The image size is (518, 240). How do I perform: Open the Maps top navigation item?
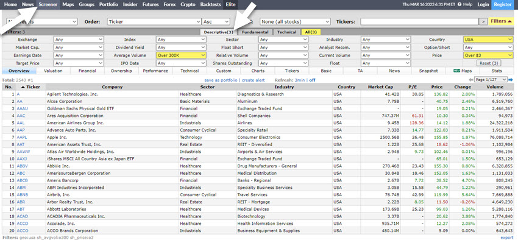[x=68, y=5]
